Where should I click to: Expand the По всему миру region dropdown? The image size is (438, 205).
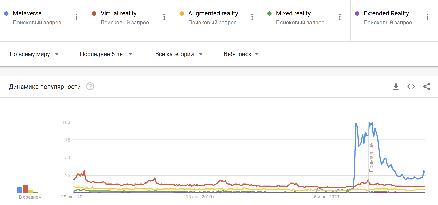(x=34, y=54)
